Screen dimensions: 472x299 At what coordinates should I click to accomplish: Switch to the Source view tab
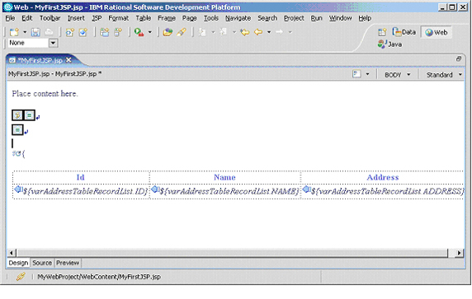pyautogui.click(x=42, y=263)
